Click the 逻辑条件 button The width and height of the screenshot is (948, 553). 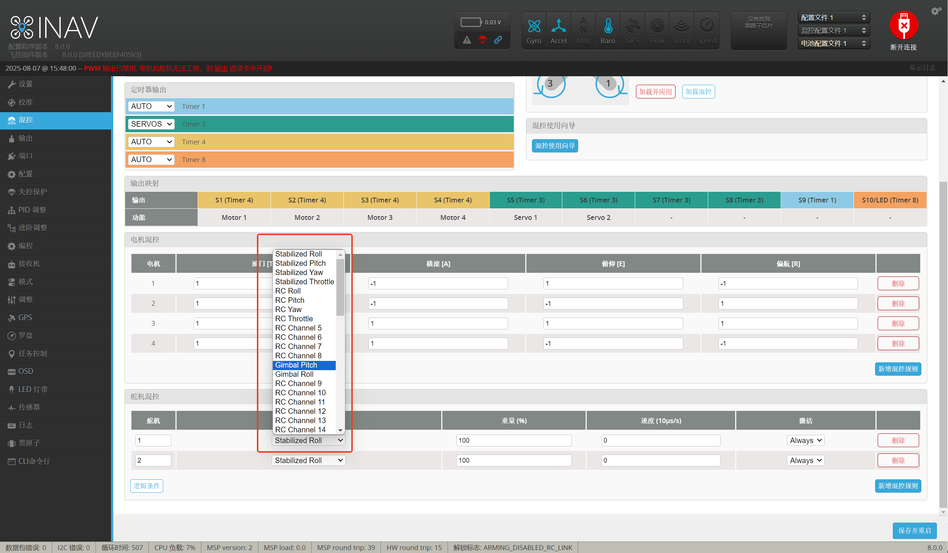pos(147,486)
